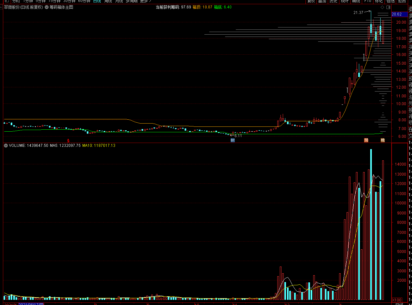
Task: Open the 多周期 multi-period view
Action: [x=132, y=1]
